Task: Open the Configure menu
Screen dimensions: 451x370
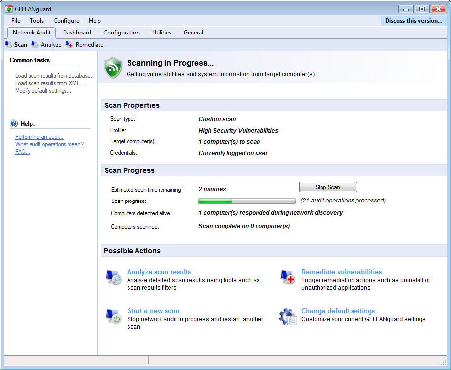Action: click(66, 21)
